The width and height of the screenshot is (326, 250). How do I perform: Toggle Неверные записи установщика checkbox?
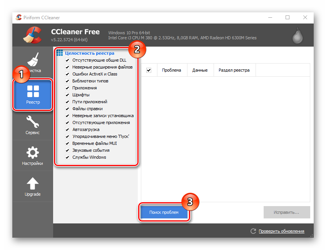pos(67,116)
